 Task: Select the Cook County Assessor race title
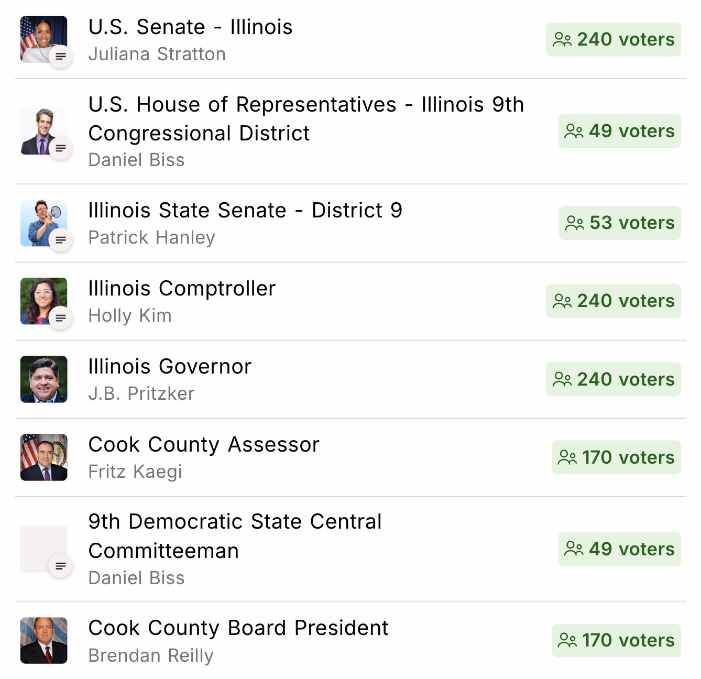pos(203,445)
